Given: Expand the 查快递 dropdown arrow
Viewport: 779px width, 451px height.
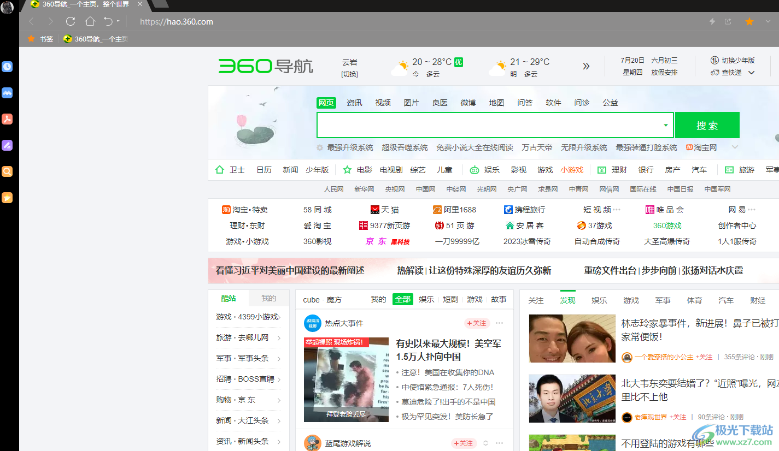Looking at the screenshot, I should coord(751,73).
